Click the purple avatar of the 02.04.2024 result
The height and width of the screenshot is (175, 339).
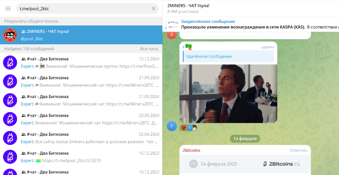pyautogui.click(x=10, y=138)
